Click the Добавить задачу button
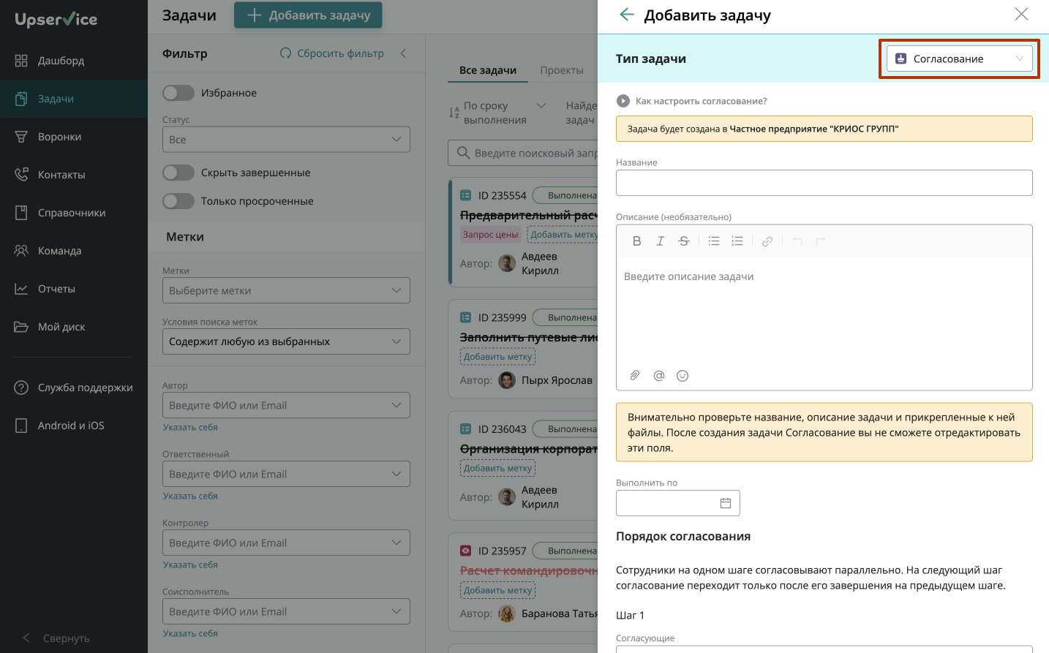 coord(308,15)
